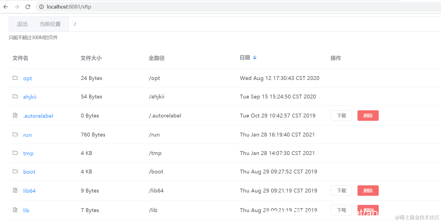Click the 只能不超过300M的文件 notice text
Image resolution: width=441 pixels, height=222 pixels.
pos(33,38)
